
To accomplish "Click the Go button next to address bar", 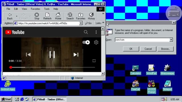I will click(88, 23).
